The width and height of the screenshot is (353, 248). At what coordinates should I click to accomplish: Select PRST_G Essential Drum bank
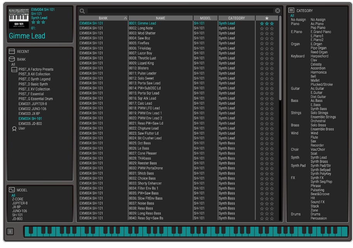(x=36, y=99)
